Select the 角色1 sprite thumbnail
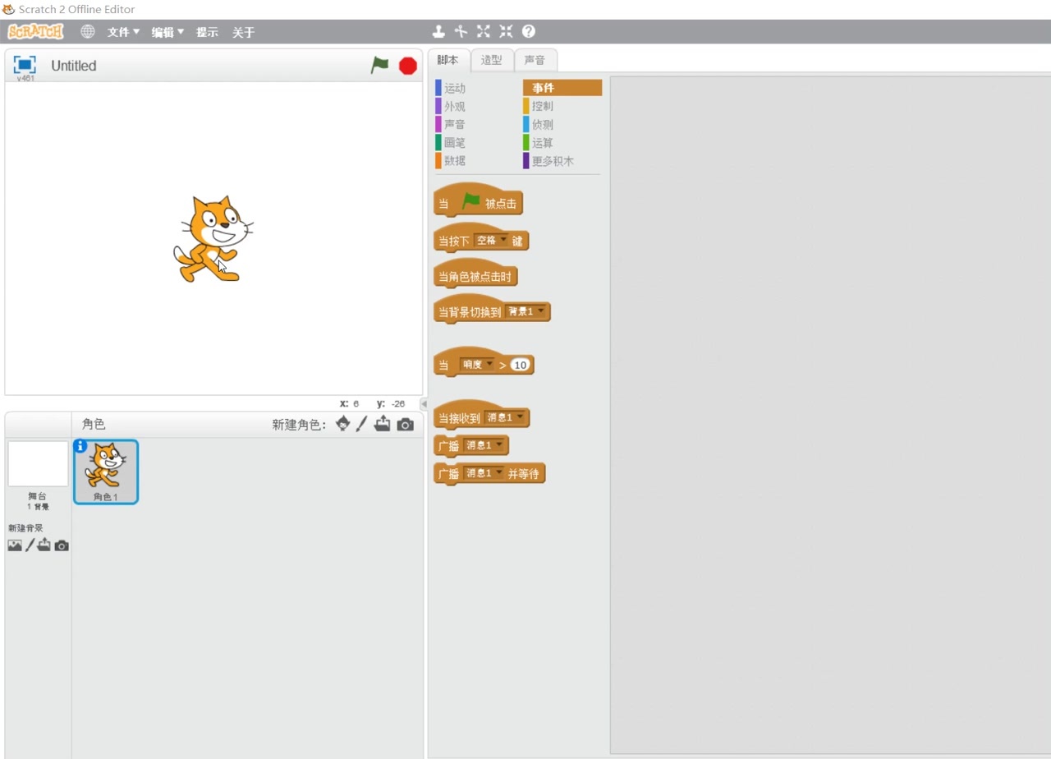 click(x=106, y=471)
